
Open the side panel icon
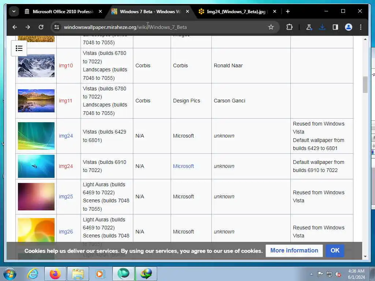pos(335,27)
